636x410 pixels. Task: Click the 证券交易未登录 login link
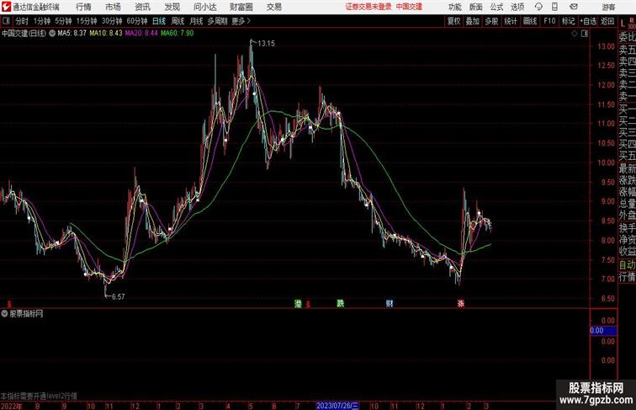pos(368,7)
